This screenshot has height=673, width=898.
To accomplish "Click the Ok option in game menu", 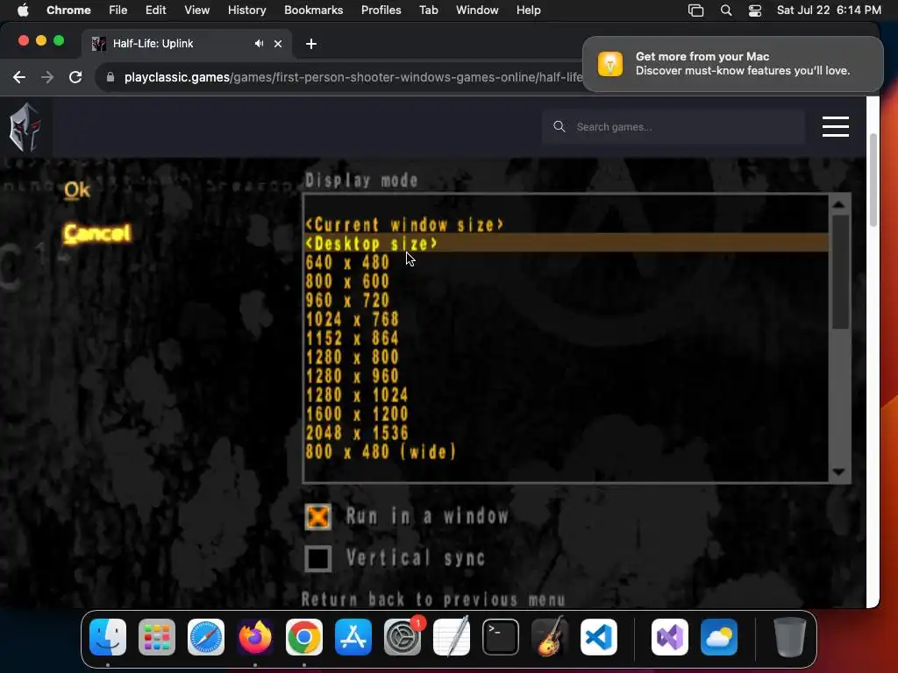I will [x=77, y=190].
